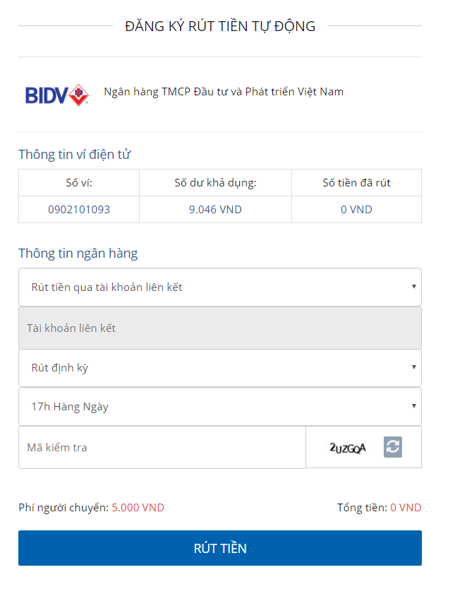Click the bank name 'Ngân hàng TMCP Đầu tư' text
Viewport: 455px width, 589px height.
tap(224, 92)
